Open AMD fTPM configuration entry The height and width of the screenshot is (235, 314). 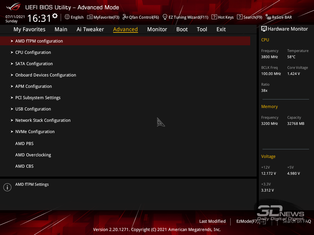[125, 41]
